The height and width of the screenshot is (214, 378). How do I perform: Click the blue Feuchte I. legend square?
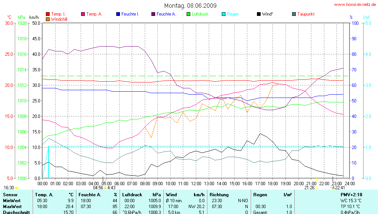point(118,14)
